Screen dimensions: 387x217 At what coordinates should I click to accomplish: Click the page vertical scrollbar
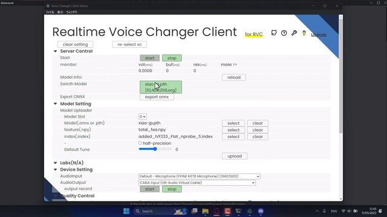(341, 76)
